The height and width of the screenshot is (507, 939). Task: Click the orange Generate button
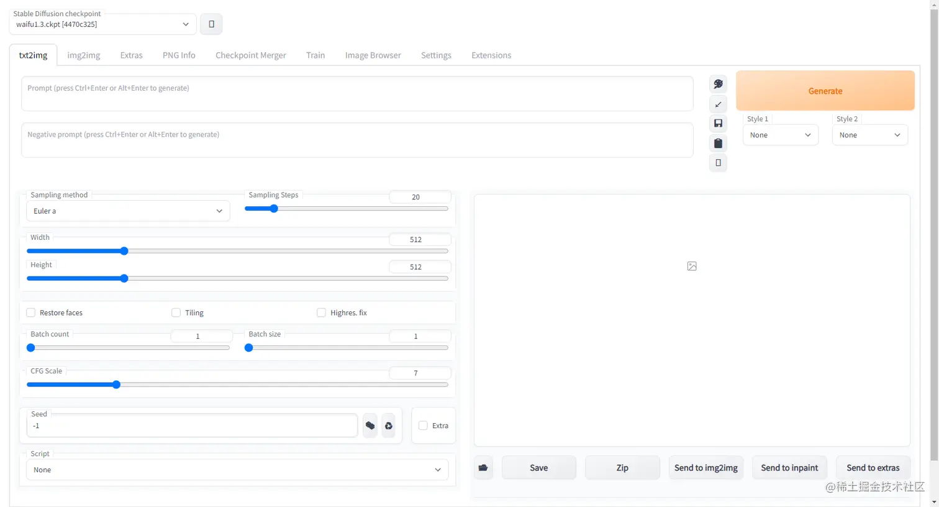pos(825,91)
